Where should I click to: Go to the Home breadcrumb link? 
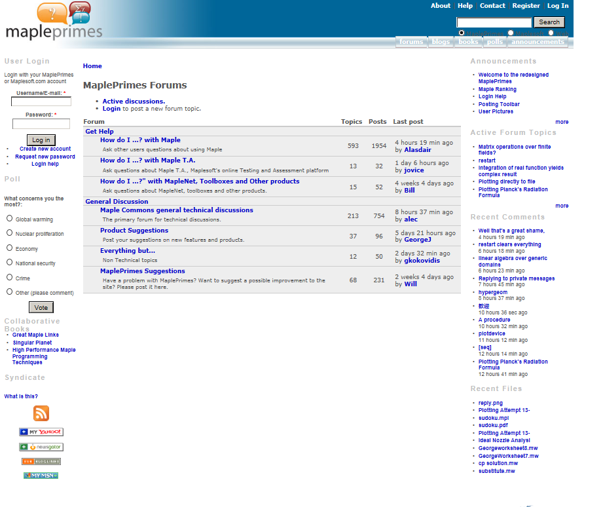[x=92, y=66]
